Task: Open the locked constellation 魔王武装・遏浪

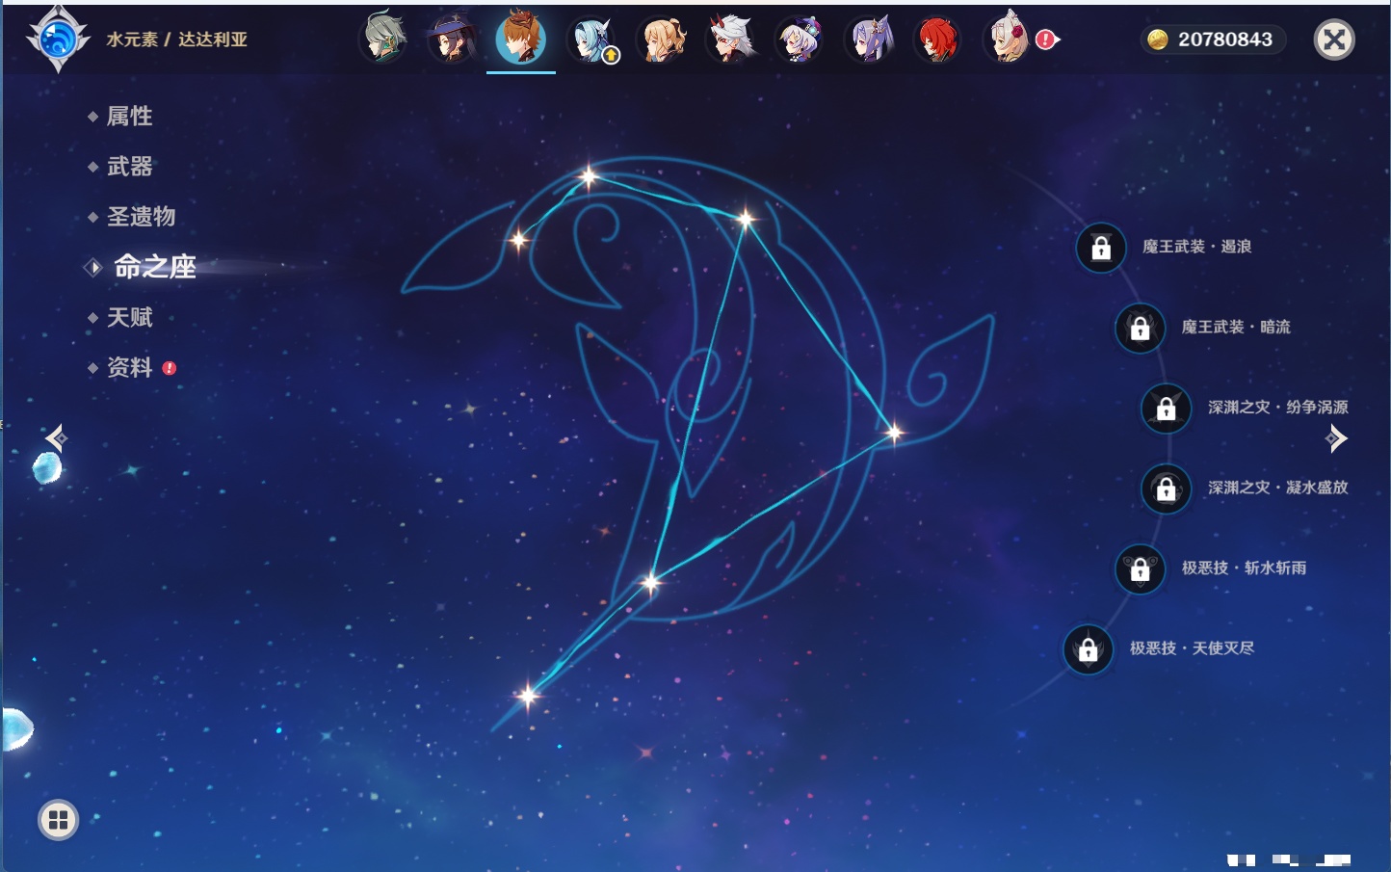Action: (1101, 248)
